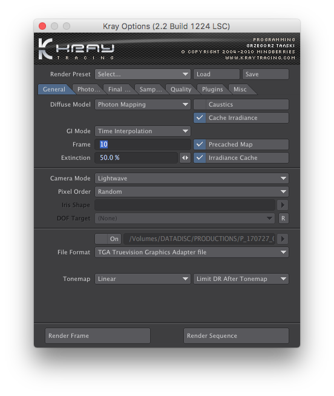
Task: Switch to the General tab
Action: click(54, 90)
